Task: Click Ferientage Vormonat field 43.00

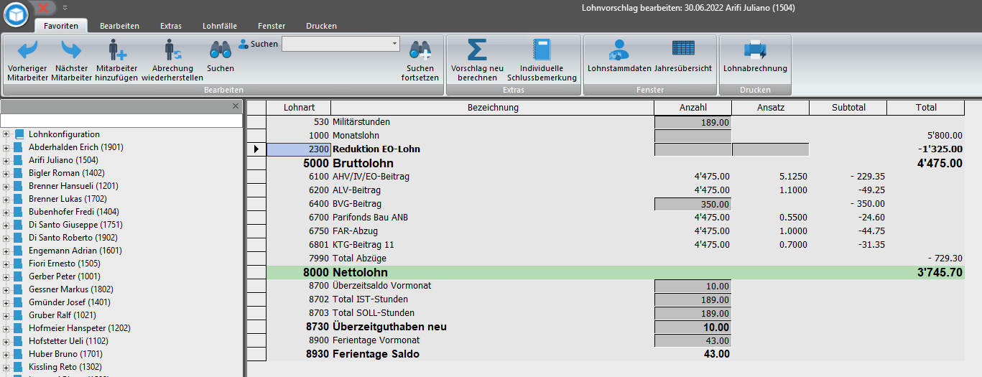Action: pos(693,340)
